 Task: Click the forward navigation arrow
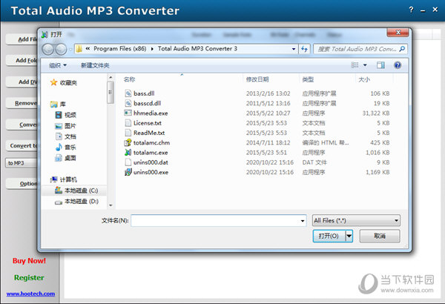coord(61,49)
